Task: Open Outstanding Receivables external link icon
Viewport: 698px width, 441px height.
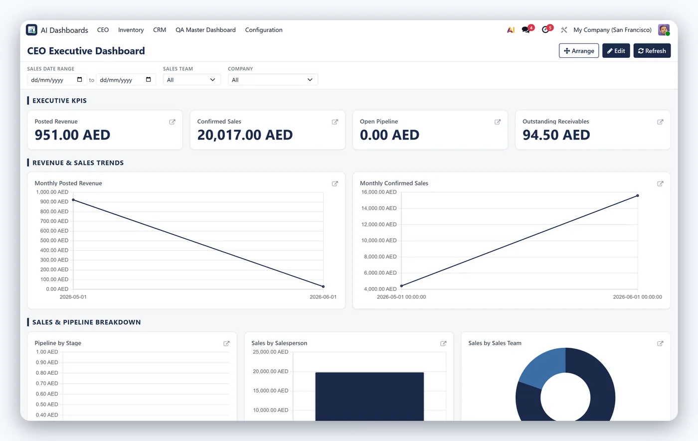Action: click(660, 122)
